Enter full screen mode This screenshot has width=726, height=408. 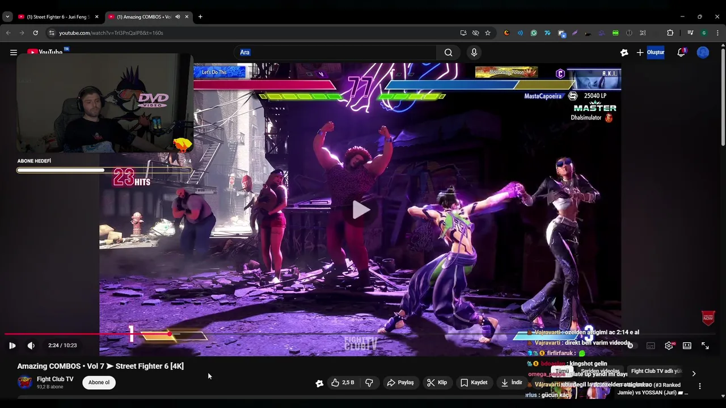click(x=705, y=345)
